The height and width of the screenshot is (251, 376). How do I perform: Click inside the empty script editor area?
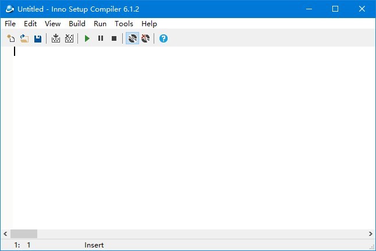click(x=194, y=138)
